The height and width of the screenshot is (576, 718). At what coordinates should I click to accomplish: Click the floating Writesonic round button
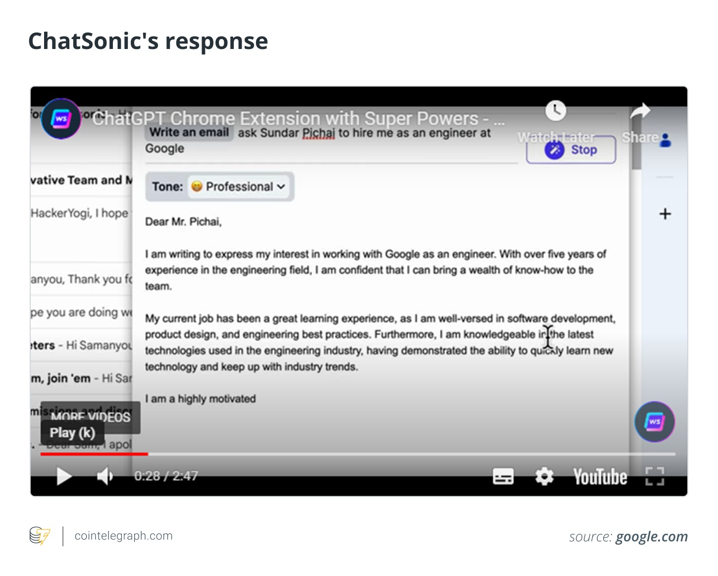[655, 422]
